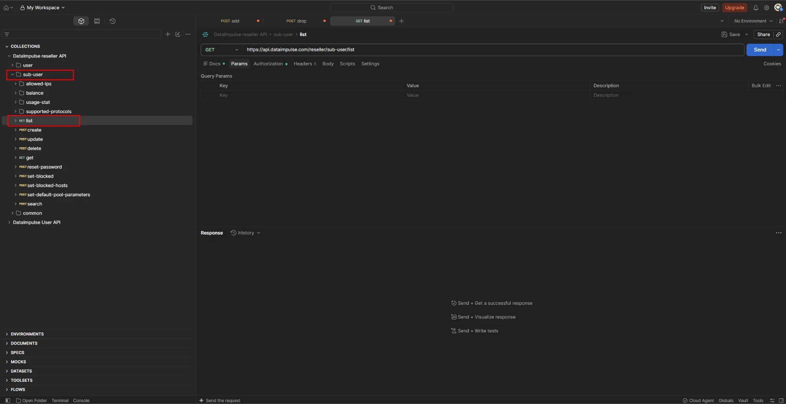Image resolution: width=786 pixels, height=404 pixels.
Task: Open the Send button dropdown arrow
Action: pos(778,50)
